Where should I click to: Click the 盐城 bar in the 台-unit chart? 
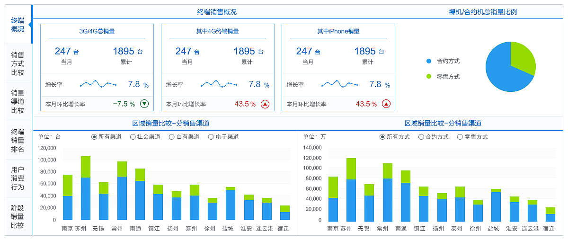(x=231, y=204)
